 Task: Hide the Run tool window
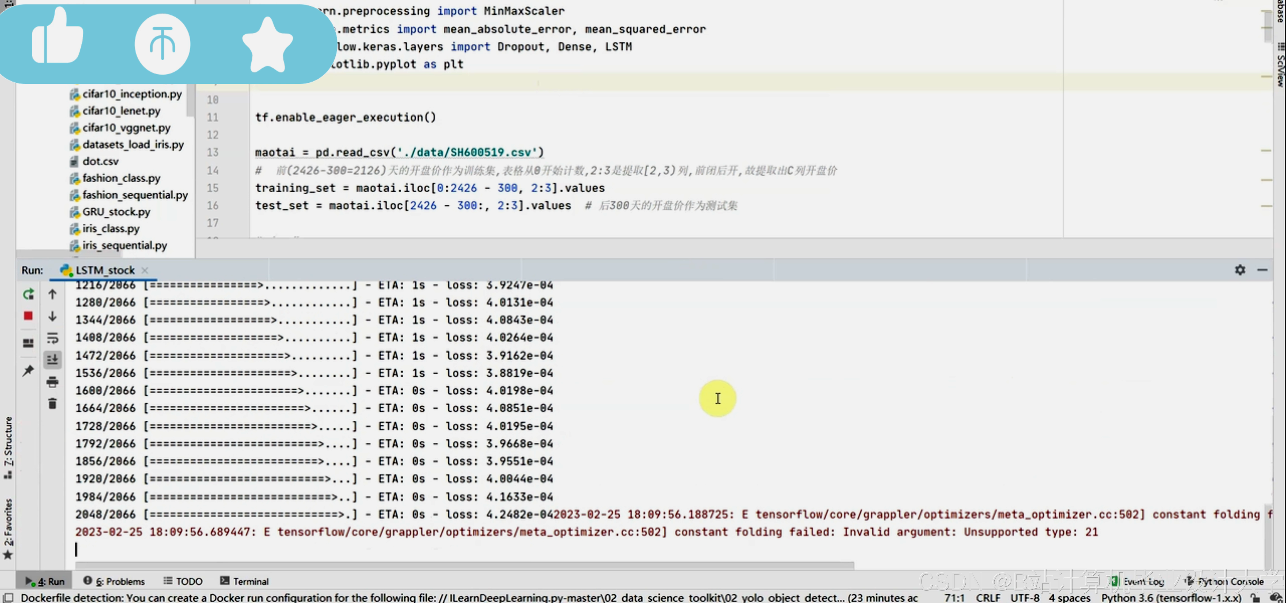[x=1262, y=270]
